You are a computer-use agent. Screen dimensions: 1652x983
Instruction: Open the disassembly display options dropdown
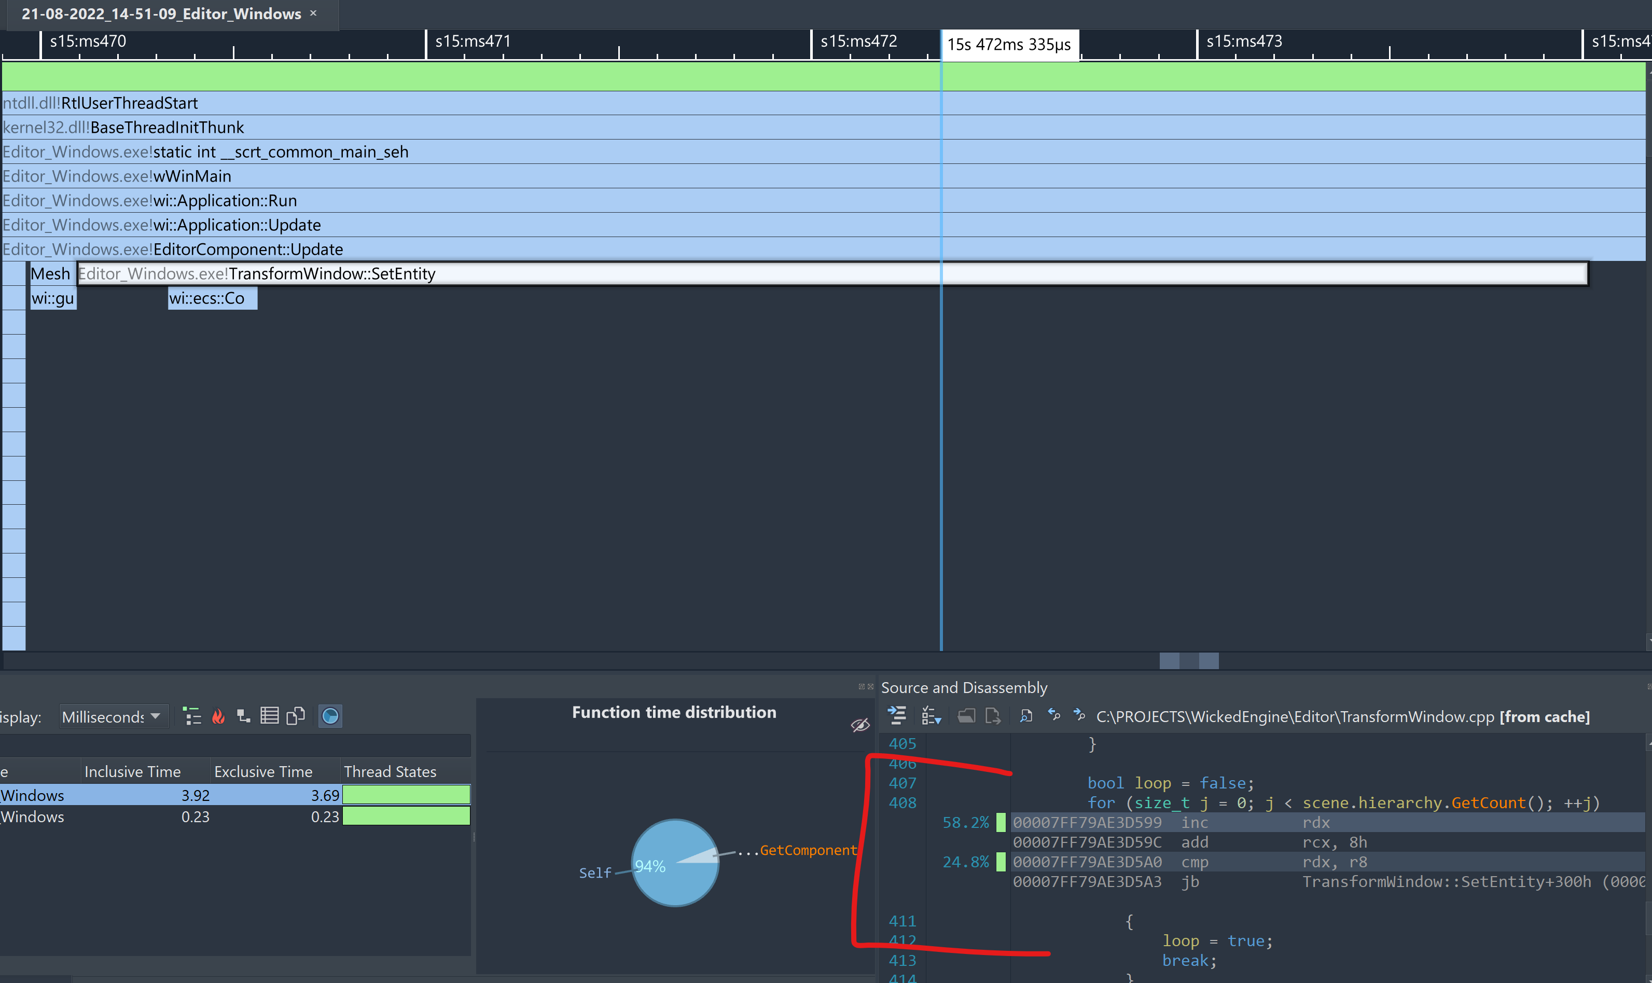tap(932, 716)
